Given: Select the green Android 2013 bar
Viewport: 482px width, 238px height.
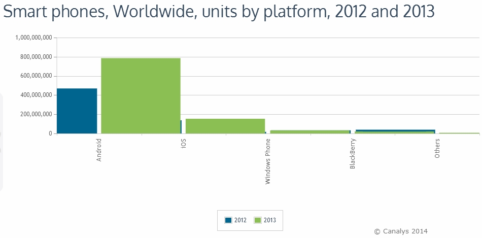Looking at the screenshot, I should (141, 95).
